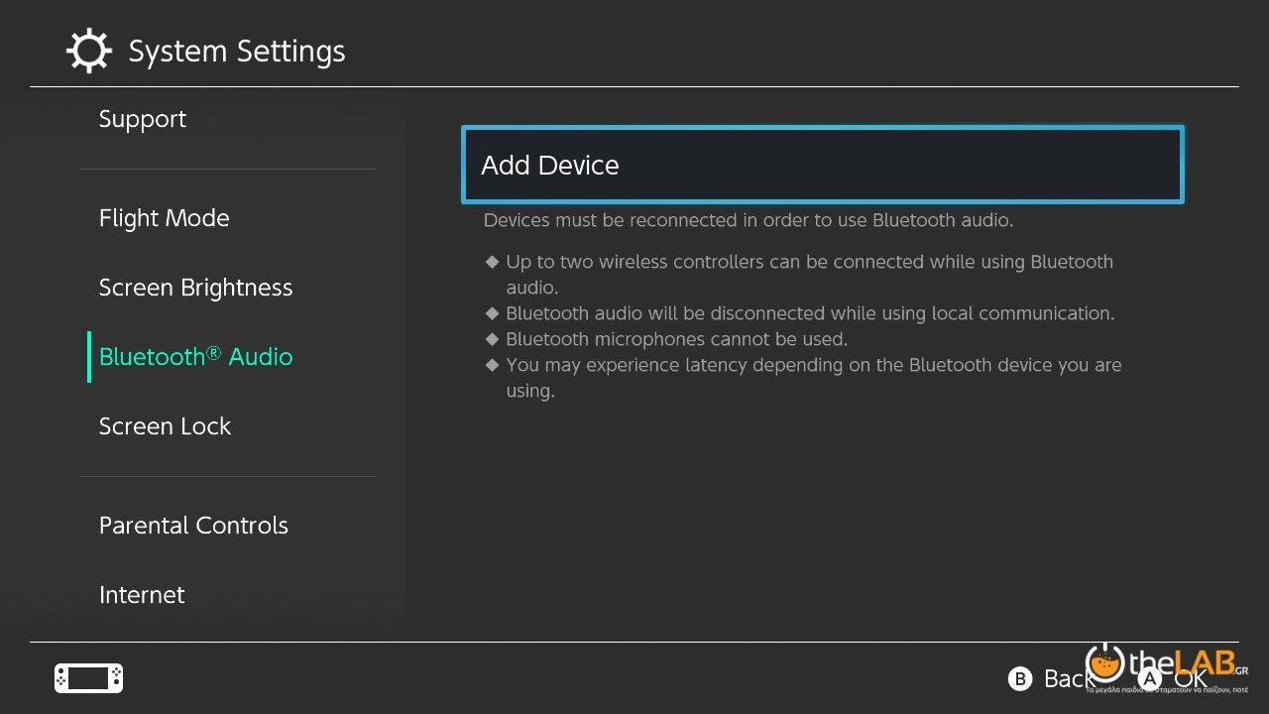Click the Bluetooth microphones cannot be used note

(676, 339)
